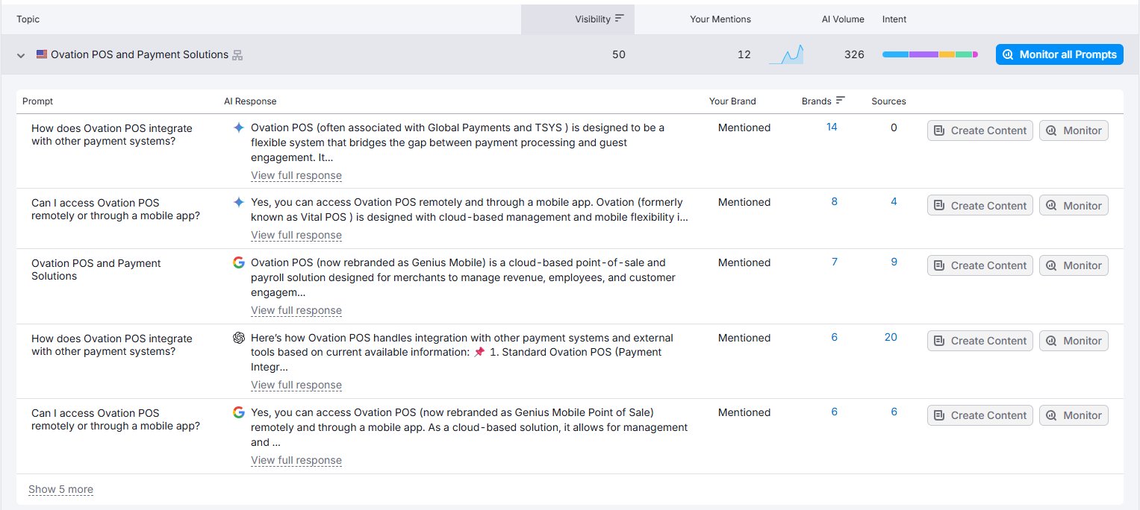Click the AI volume value 326

coord(854,54)
